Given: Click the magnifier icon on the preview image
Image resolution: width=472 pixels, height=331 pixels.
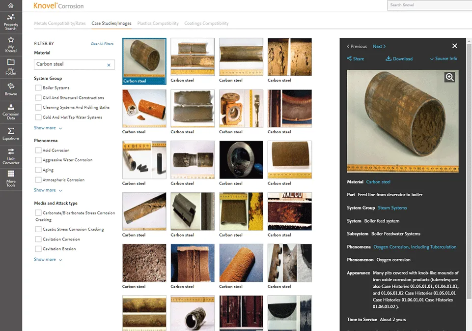Looking at the screenshot, I should coord(449,77).
